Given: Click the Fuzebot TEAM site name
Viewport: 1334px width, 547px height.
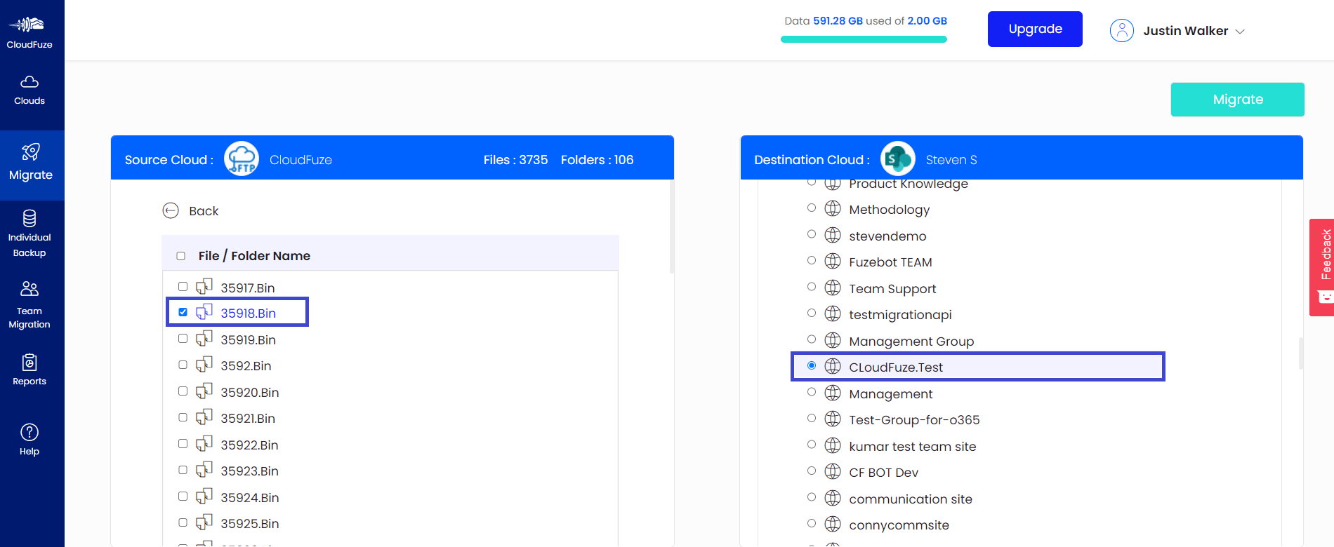Looking at the screenshot, I should pos(890,262).
